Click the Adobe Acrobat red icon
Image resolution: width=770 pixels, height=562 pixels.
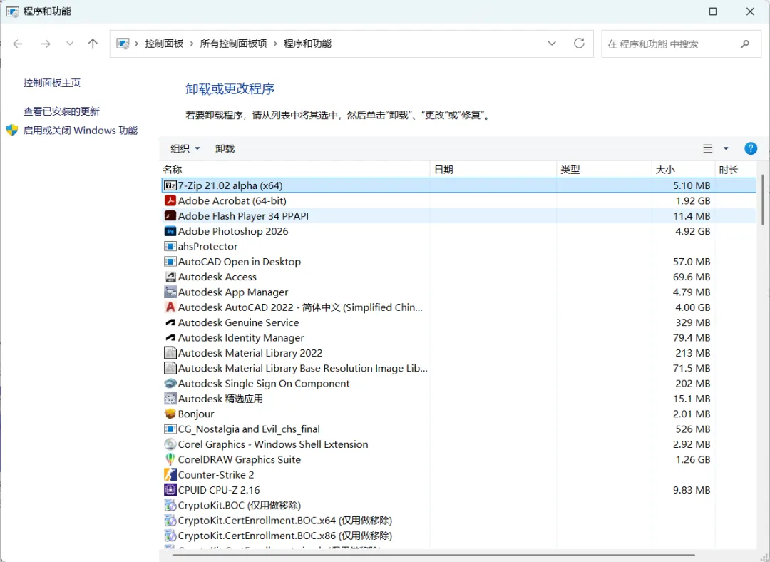(x=170, y=201)
